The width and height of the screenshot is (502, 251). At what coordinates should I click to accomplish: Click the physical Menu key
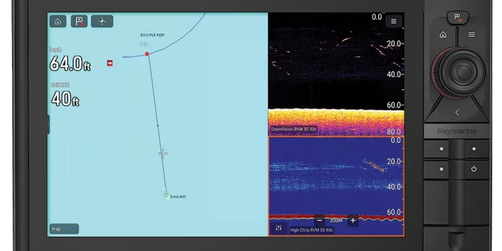(472, 35)
